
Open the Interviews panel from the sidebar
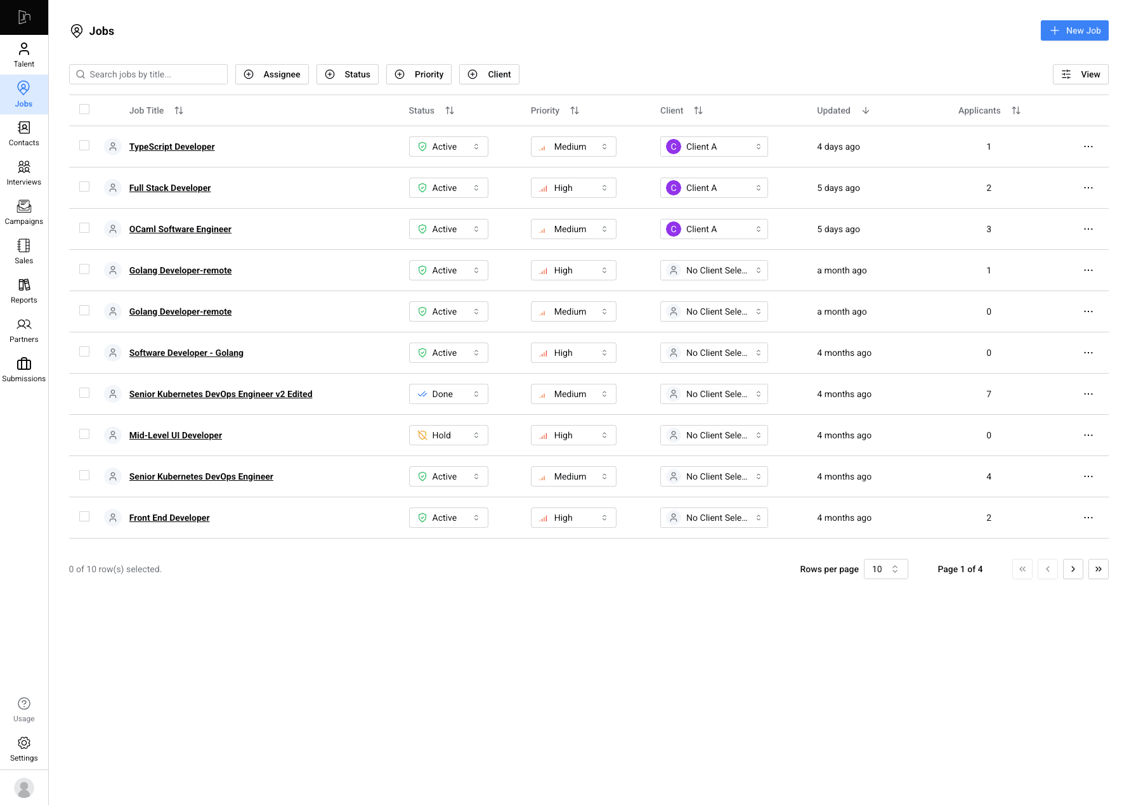[x=23, y=173]
